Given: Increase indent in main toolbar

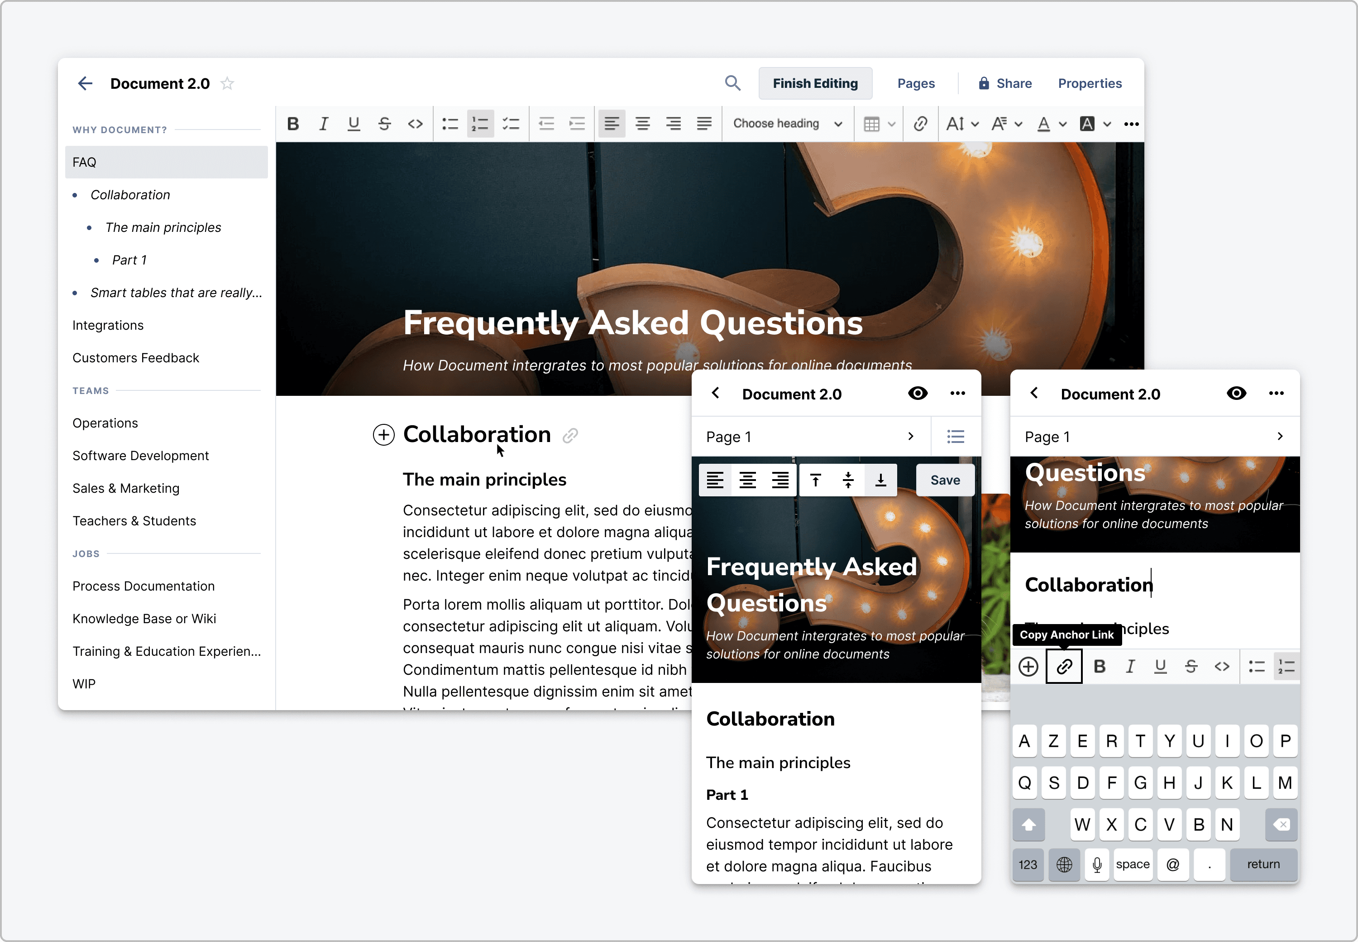Looking at the screenshot, I should 577,124.
